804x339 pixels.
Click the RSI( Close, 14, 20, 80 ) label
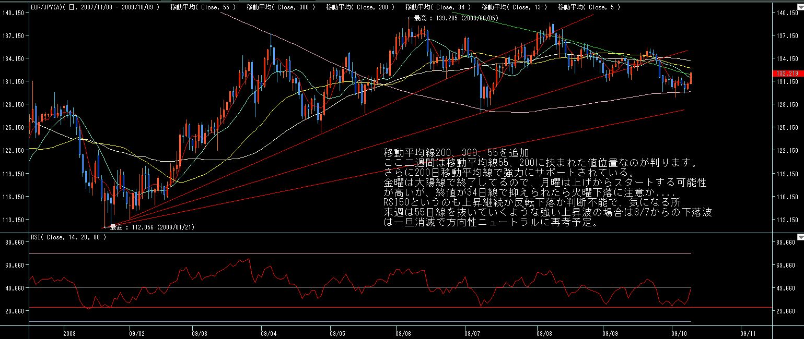(x=68, y=237)
